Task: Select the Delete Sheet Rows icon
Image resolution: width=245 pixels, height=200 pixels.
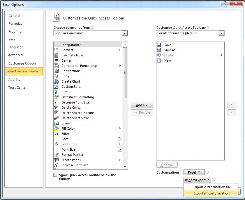Action: [56, 118]
